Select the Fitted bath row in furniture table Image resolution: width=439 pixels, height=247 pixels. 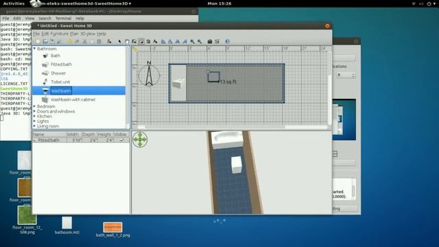pos(81,140)
